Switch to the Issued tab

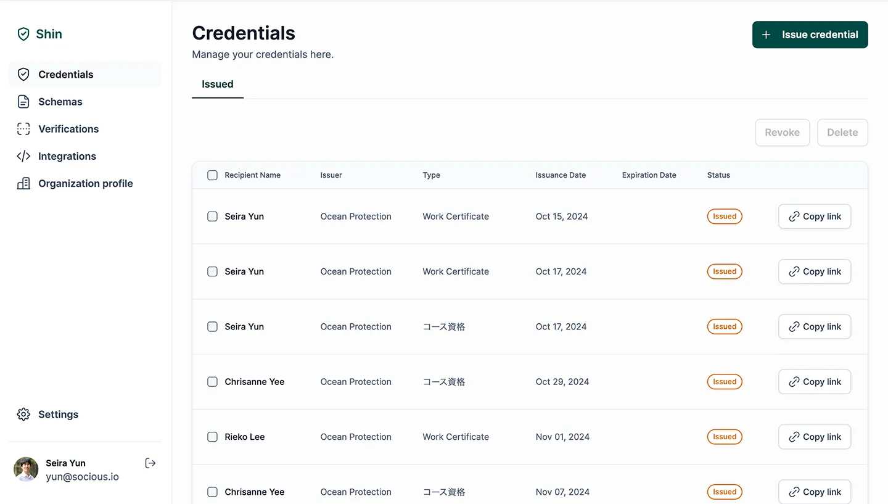click(x=217, y=84)
